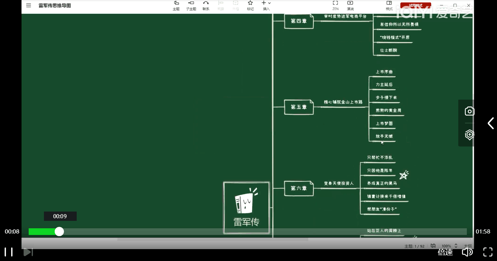497x261 pixels.
Task: Click the star sticker beside 只因他是陈年
Action: (404, 175)
